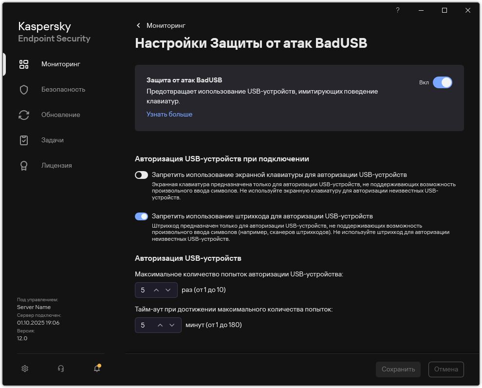
Task: Enable on-screen keyboard authorization prohibition toggle
Action: pos(141,174)
